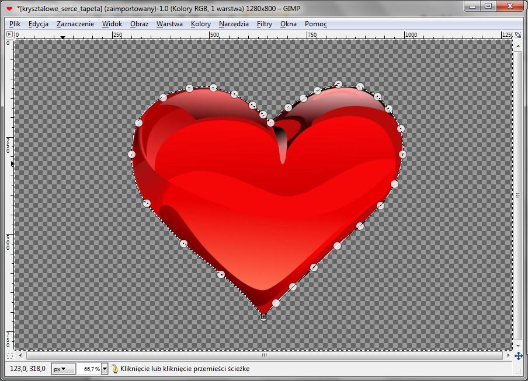
Task: Open the Narzędzia menu
Action: (x=234, y=24)
